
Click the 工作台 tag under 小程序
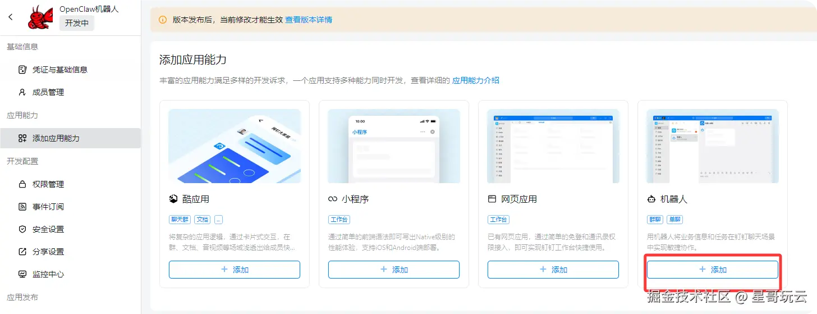[x=339, y=220]
